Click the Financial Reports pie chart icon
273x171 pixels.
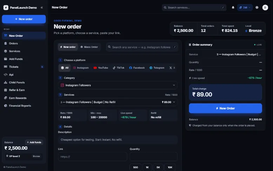coord(6,106)
